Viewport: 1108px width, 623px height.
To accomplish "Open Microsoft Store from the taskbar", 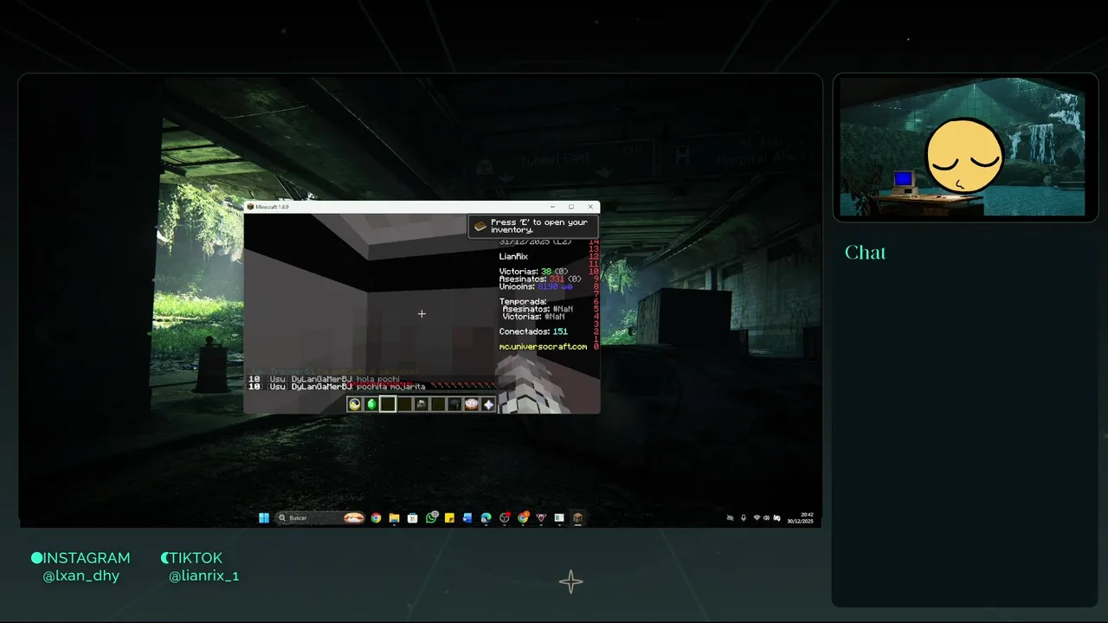I will 412,517.
